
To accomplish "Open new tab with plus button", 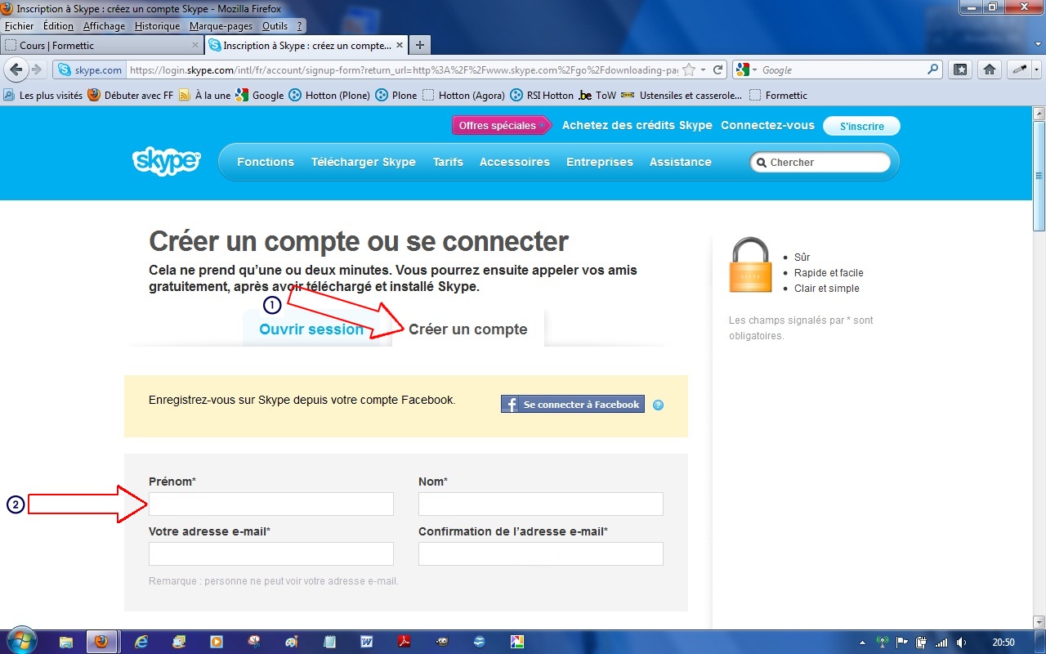I will click(419, 45).
